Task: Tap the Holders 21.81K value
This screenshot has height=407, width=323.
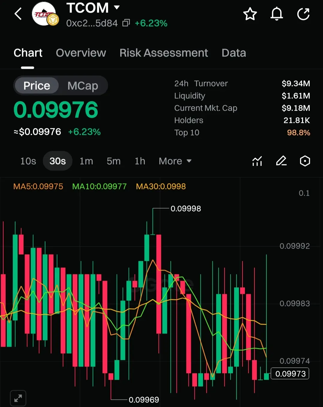Action: [297, 120]
